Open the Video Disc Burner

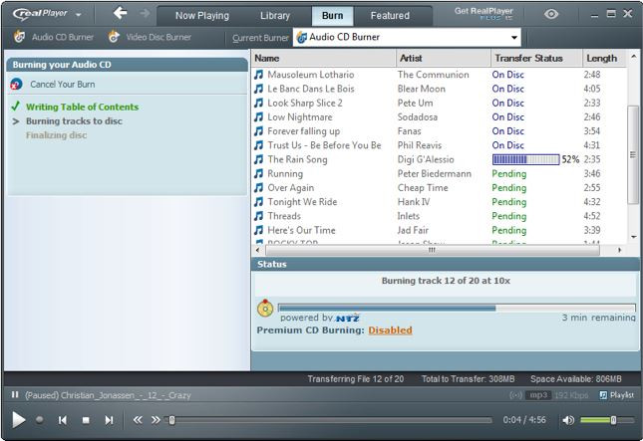point(150,37)
